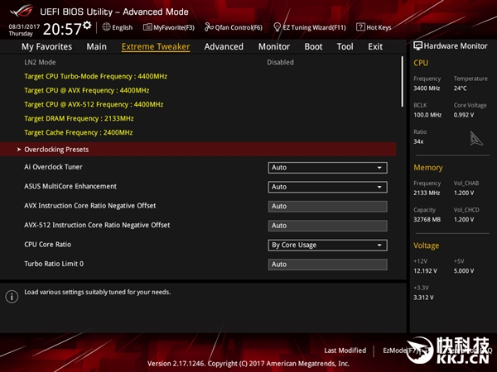Click the Turbo Ratio Limit 0 label
Image resolution: width=497 pixels, height=372 pixels.
click(54, 264)
